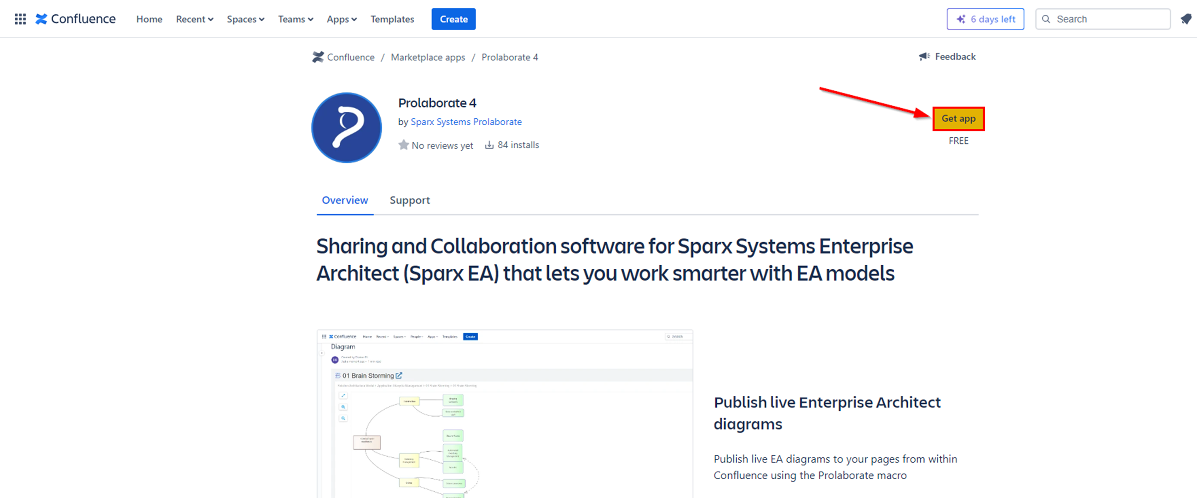Open Templates from the navigation bar
The height and width of the screenshot is (498, 1197).
(392, 19)
